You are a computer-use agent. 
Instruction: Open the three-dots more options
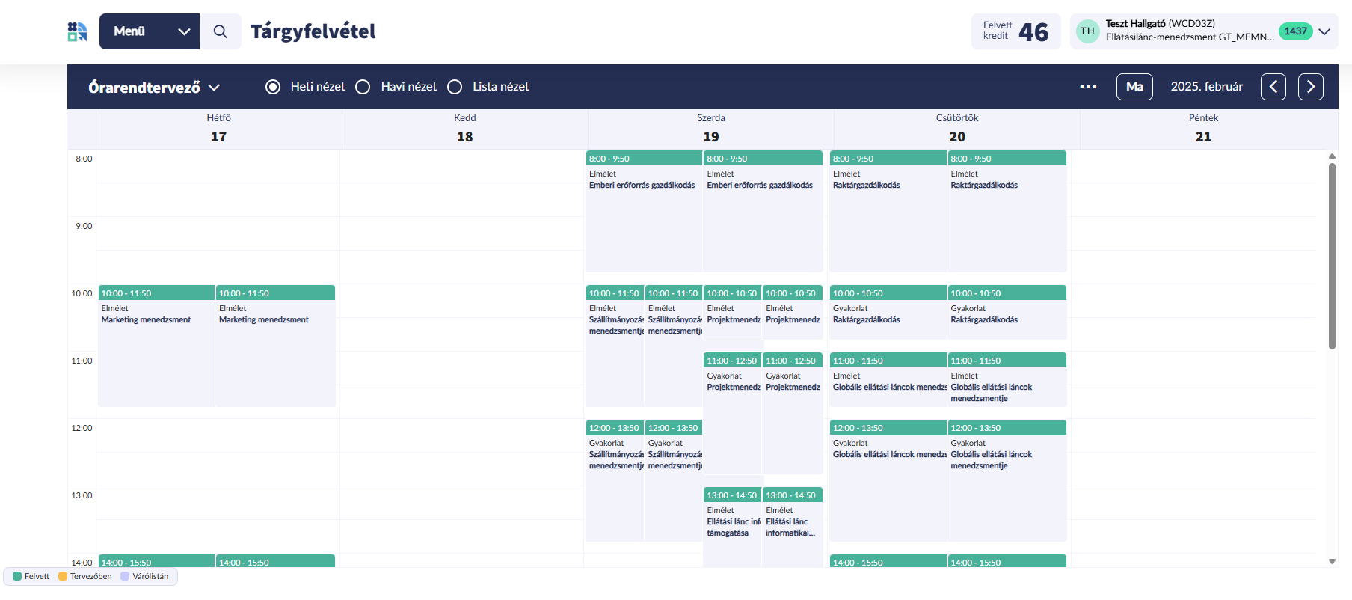point(1088,87)
